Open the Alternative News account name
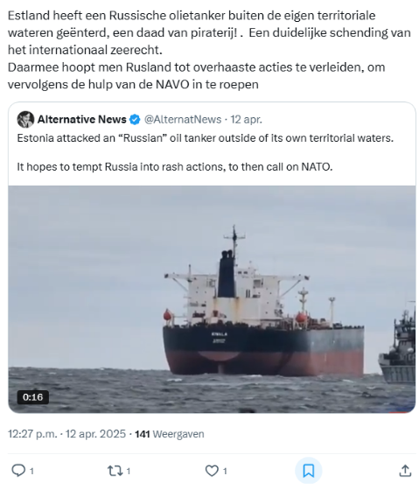The width and height of the screenshot is (419, 490). pos(82,119)
